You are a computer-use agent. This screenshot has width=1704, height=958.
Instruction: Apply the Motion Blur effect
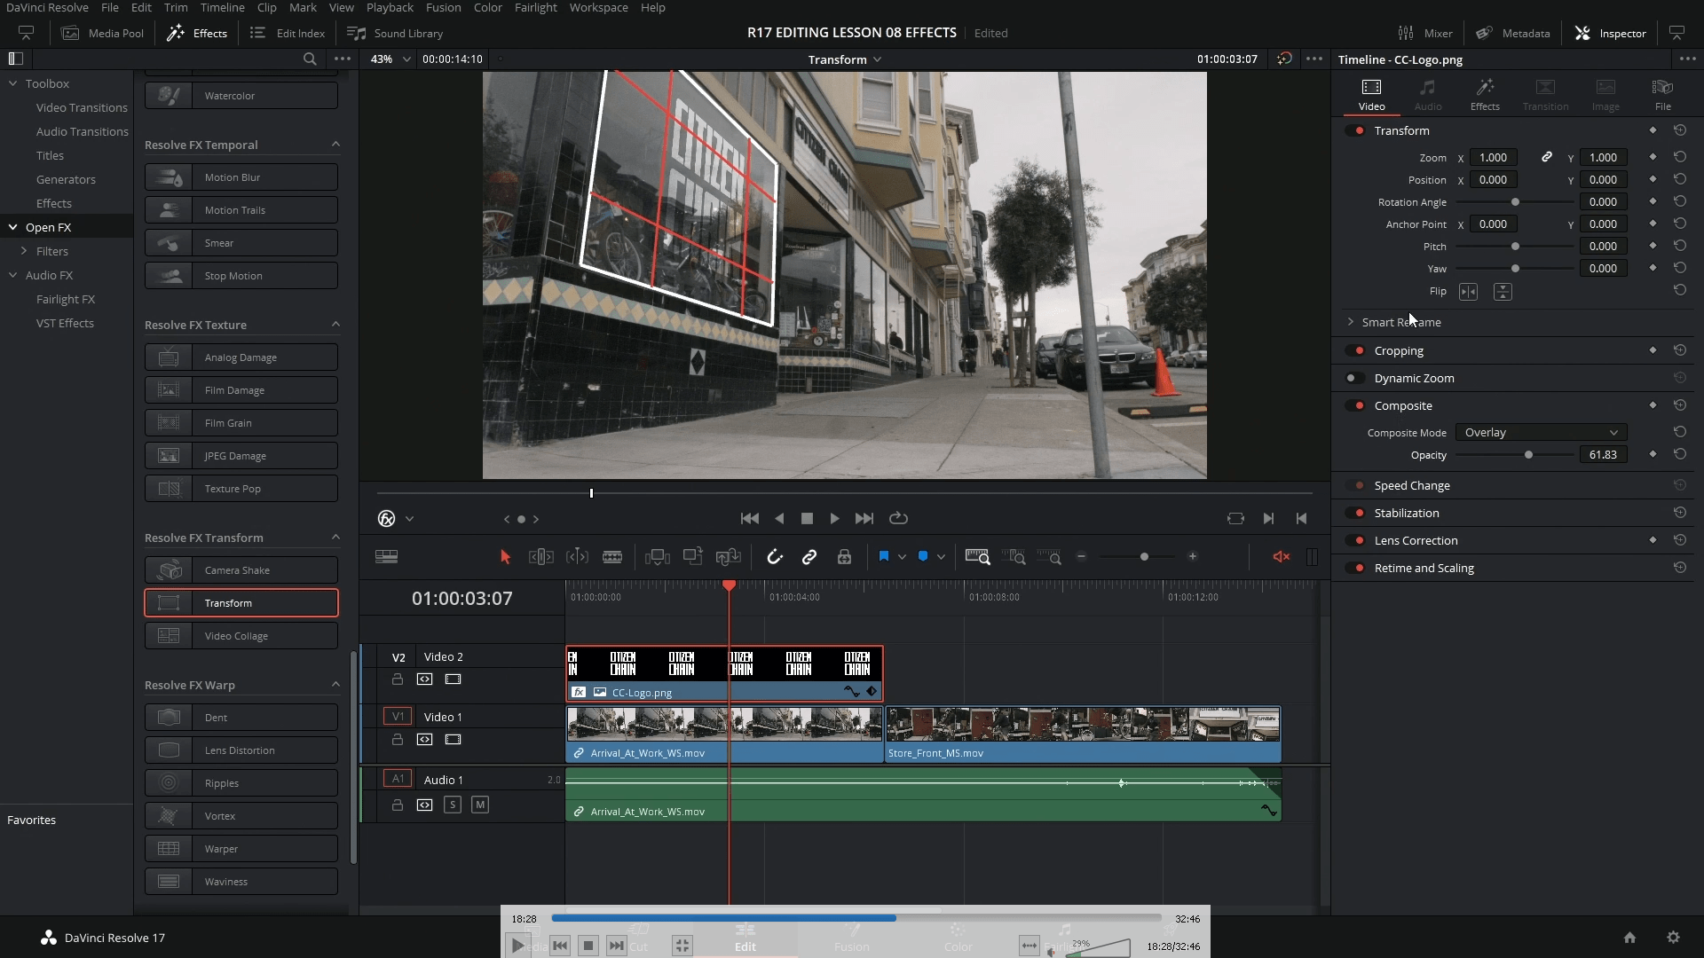tap(241, 177)
